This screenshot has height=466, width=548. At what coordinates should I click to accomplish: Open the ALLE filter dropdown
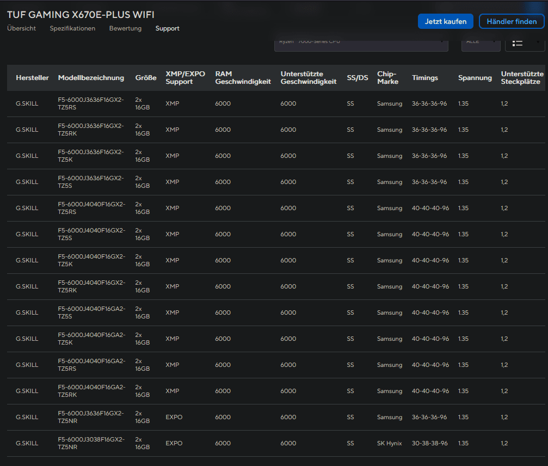click(481, 45)
